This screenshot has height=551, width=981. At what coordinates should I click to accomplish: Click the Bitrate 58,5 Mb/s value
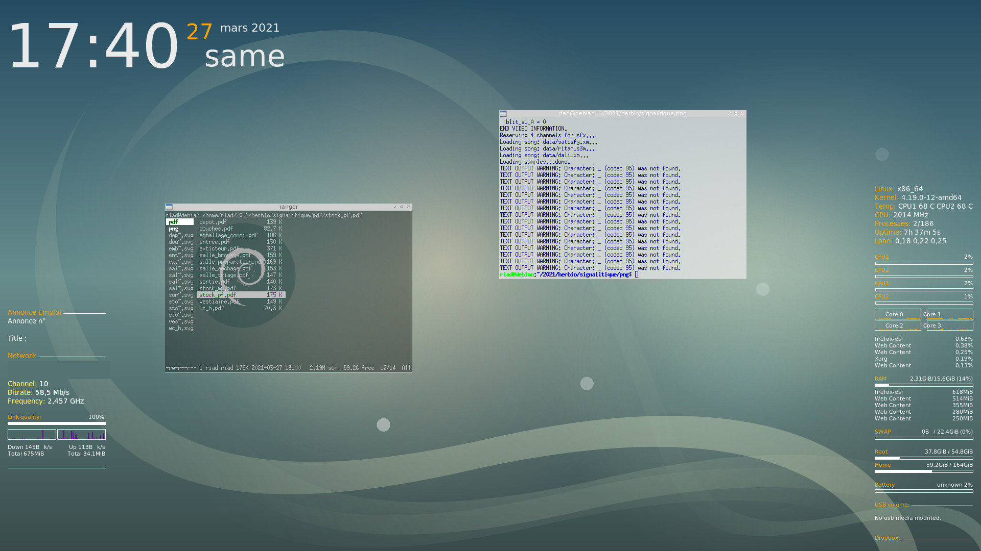pos(52,392)
